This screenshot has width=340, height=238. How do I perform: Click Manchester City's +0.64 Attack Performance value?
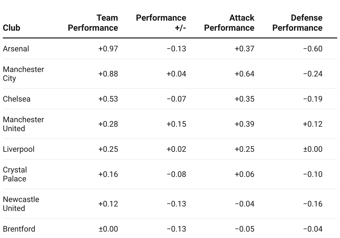click(x=244, y=74)
